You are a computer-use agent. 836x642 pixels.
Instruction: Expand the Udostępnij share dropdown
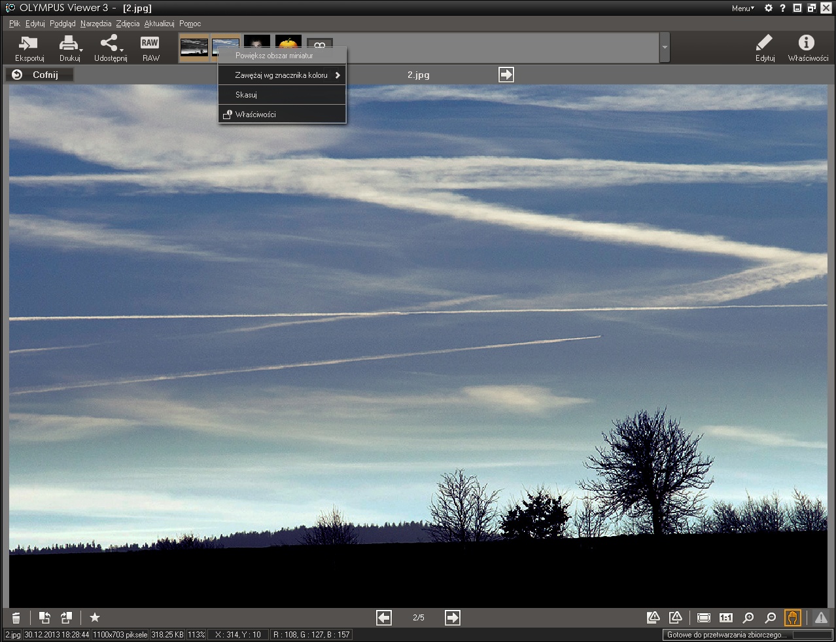[121, 50]
